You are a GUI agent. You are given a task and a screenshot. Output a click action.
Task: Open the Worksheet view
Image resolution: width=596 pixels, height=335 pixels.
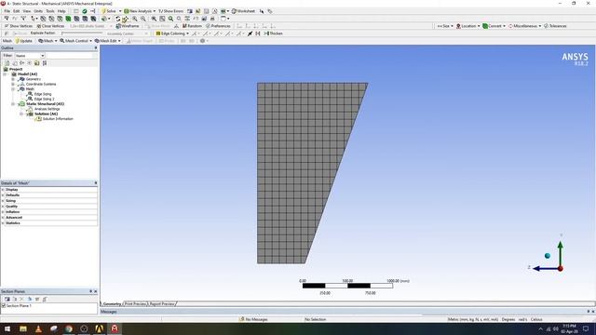pos(243,11)
